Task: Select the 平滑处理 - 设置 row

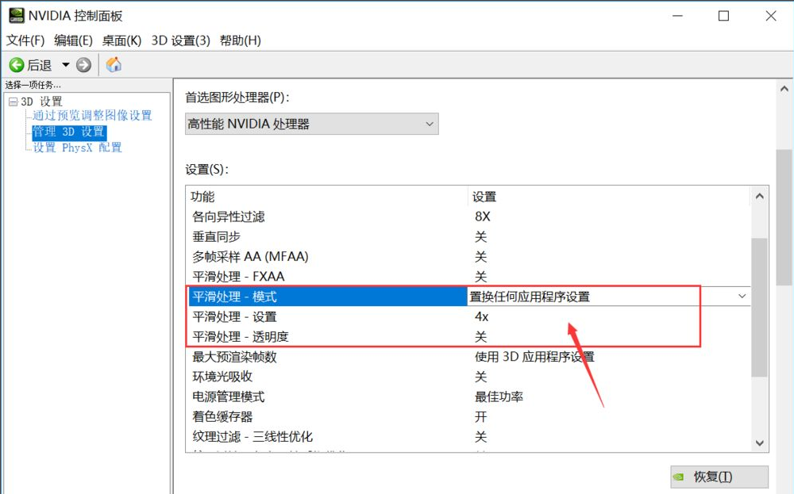Action: click(x=468, y=316)
